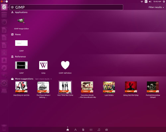Open LibreOffice Impress from the launcher
This screenshot has width=166, height=132.
[4, 45]
